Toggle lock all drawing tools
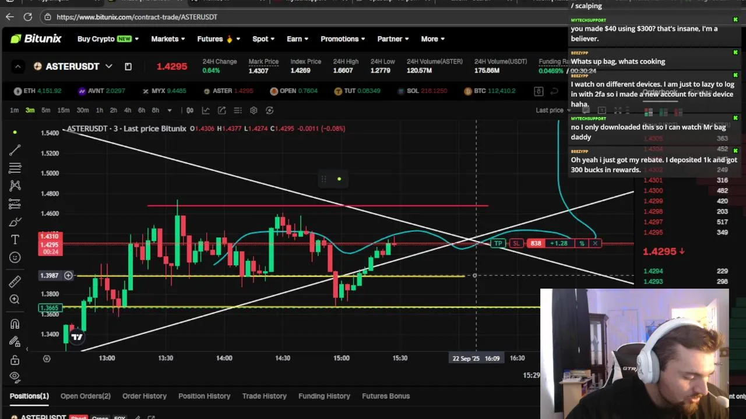 pos(15,360)
